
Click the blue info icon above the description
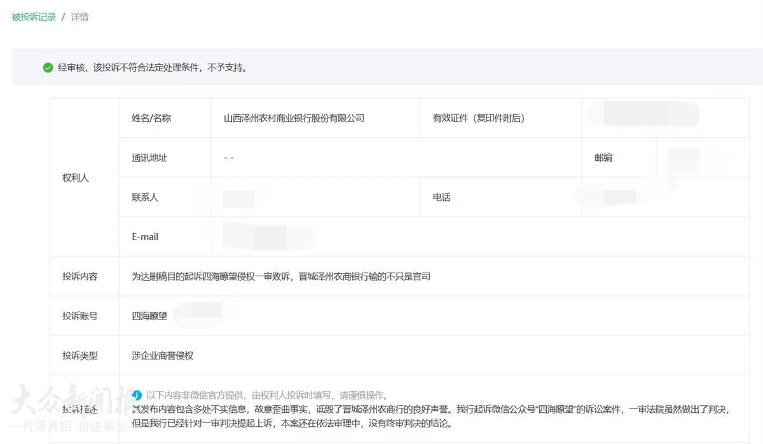coord(136,395)
